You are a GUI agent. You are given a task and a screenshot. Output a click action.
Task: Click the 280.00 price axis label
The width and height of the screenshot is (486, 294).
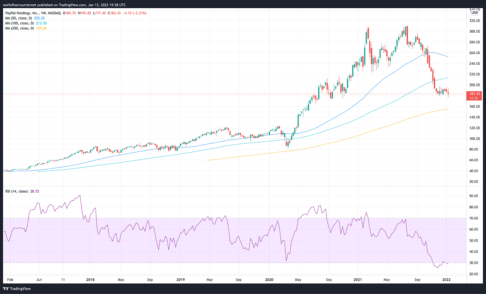tap(474, 42)
